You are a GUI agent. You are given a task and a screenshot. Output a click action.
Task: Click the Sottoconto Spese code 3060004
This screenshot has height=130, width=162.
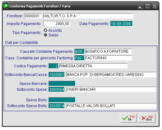[57, 89]
